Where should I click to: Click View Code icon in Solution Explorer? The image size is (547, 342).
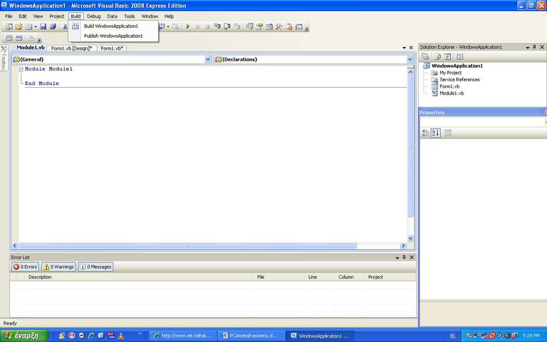pos(460,57)
